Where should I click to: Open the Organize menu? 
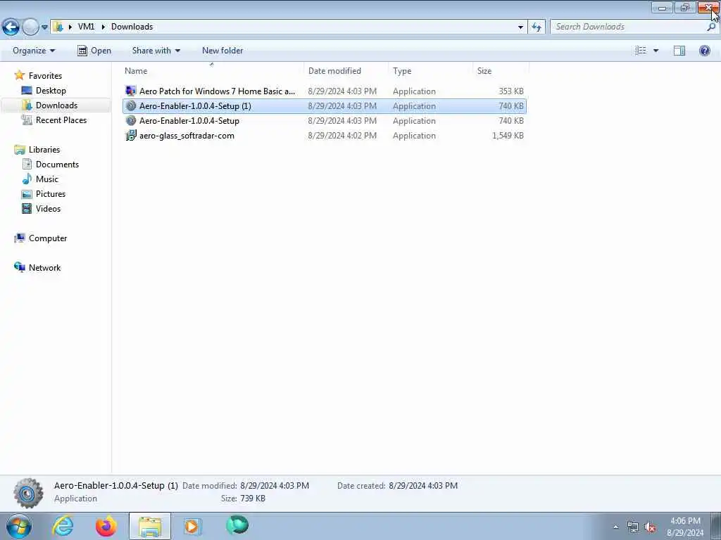coord(34,51)
